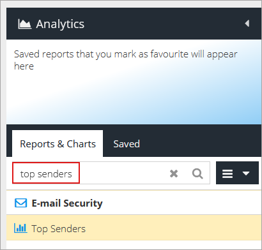This screenshot has width=262, height=250.
Task: Open the view options dropdown caret
Action: pos(246,173)
